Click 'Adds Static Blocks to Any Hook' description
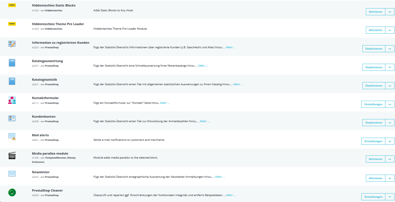 [x=113, y=10]
